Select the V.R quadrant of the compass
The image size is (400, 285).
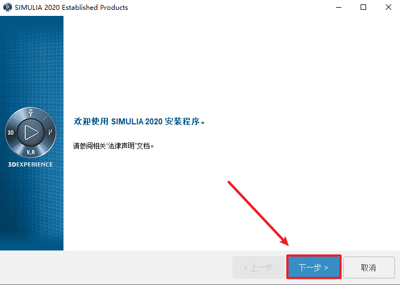pyautogui.click(x=31, y=152)
